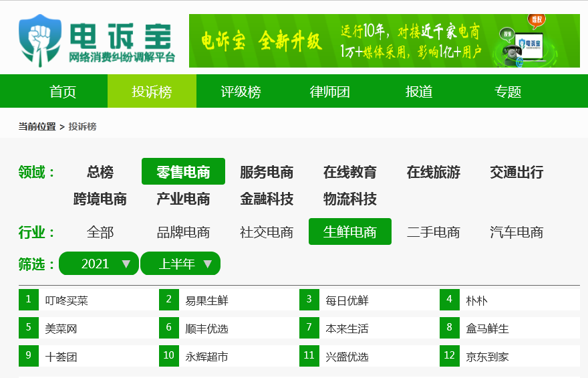Viewport: 588px width, 378px height.
Task: Open the 报道 navigation item
Action: [419, 92]
